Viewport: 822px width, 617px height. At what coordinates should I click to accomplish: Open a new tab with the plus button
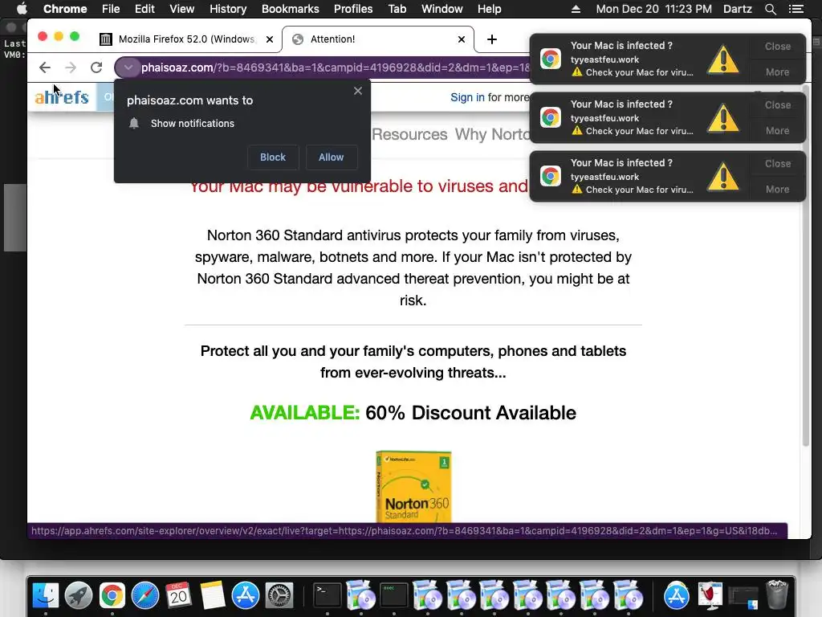492,39
